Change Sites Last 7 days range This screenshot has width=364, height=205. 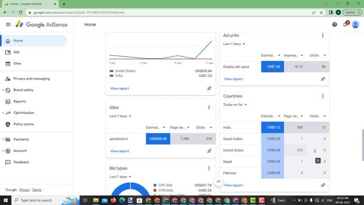[120, 116]
